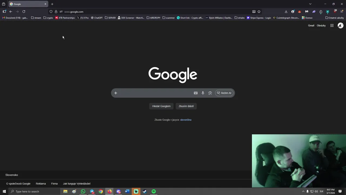
Task: Click the Zkusím štěstí button
Action: coord(186,106)
